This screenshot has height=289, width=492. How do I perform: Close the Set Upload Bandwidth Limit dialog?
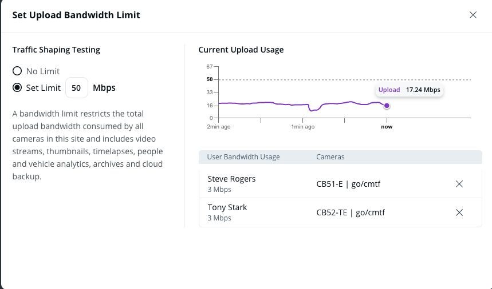(x=473, y=15)
